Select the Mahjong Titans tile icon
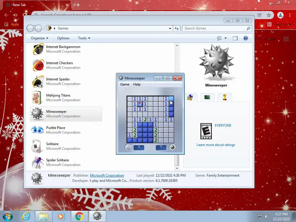Viewport: 296px width, 222px height. (37, 98)
